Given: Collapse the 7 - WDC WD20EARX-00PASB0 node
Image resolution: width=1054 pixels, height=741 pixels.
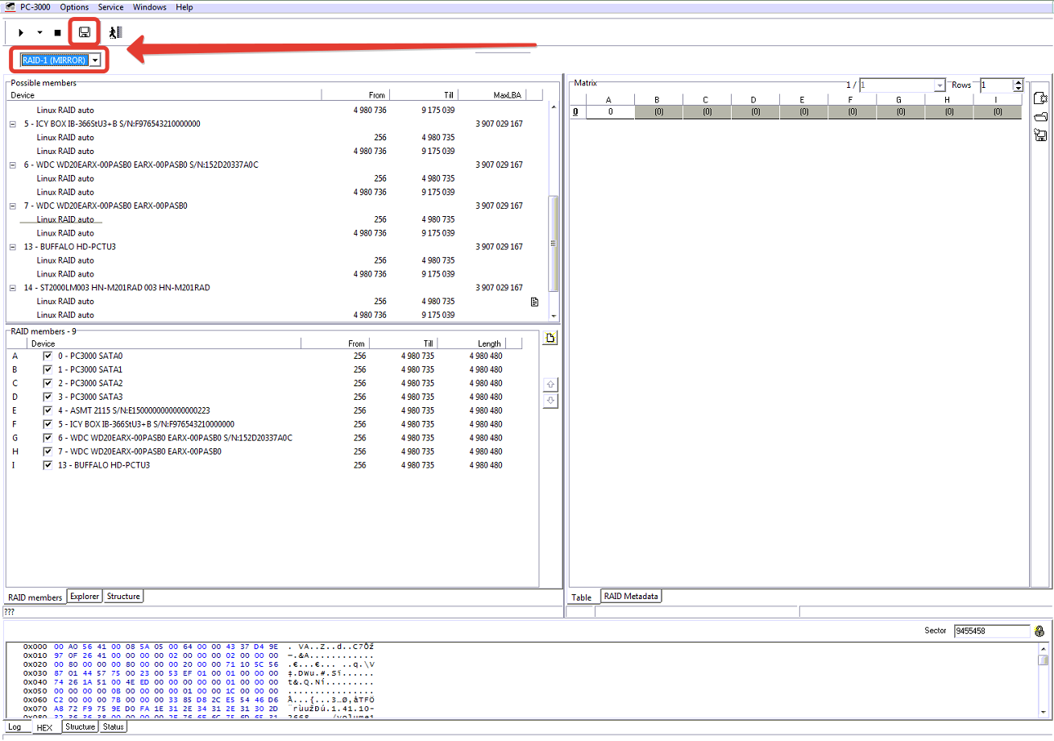Looking at the screenshot, I should (x=13, y=206).
